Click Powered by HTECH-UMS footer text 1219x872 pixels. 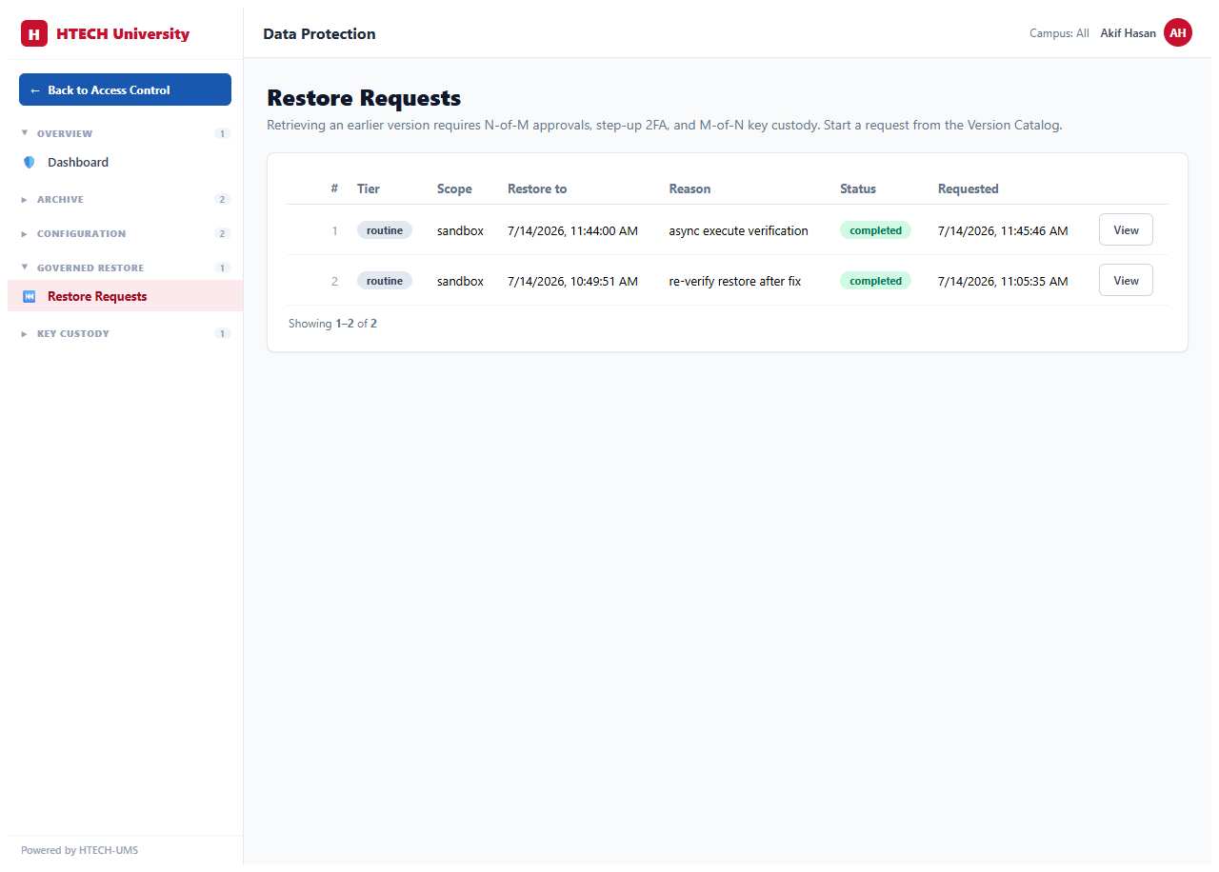tap(79, 850)
